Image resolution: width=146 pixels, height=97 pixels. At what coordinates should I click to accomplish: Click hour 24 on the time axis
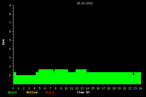tap(140, 88)
